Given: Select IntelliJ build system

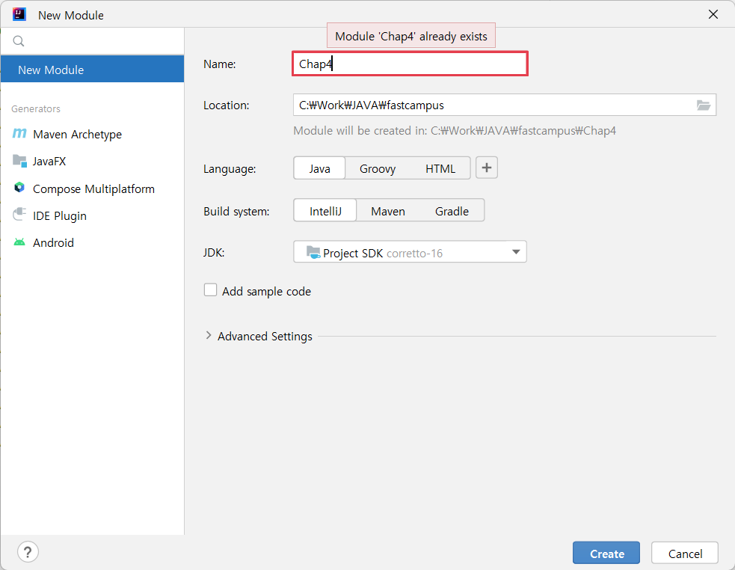Looking at the screenshot, I should tap(325, 211).
